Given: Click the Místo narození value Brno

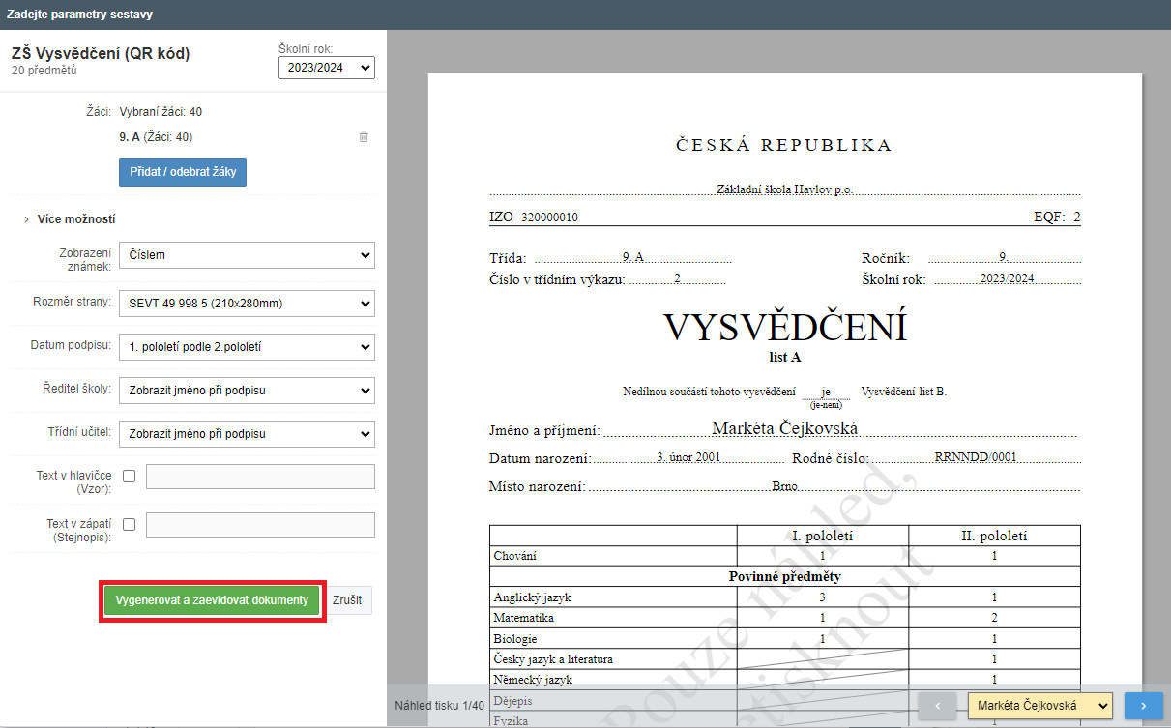Looking at the screenshot, I should [784, 487].
